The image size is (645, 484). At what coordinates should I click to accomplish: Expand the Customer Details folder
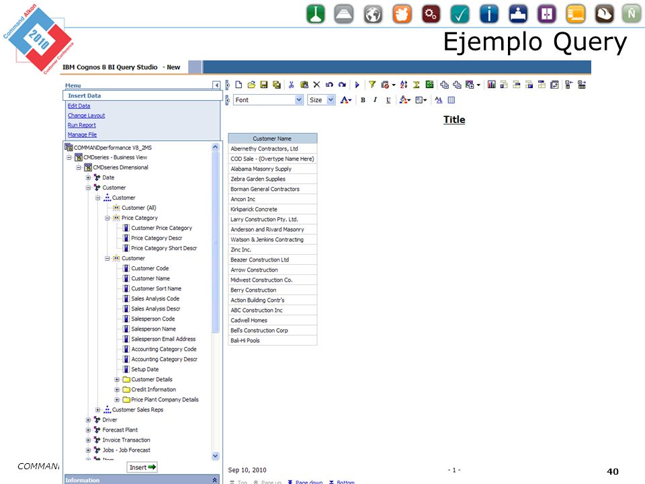click(x=117, y=379)
